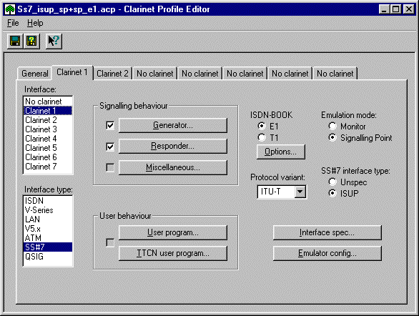Select Clarinet 2 in Interface list
The width and height of the screenshot is (419, 316).
48,120
